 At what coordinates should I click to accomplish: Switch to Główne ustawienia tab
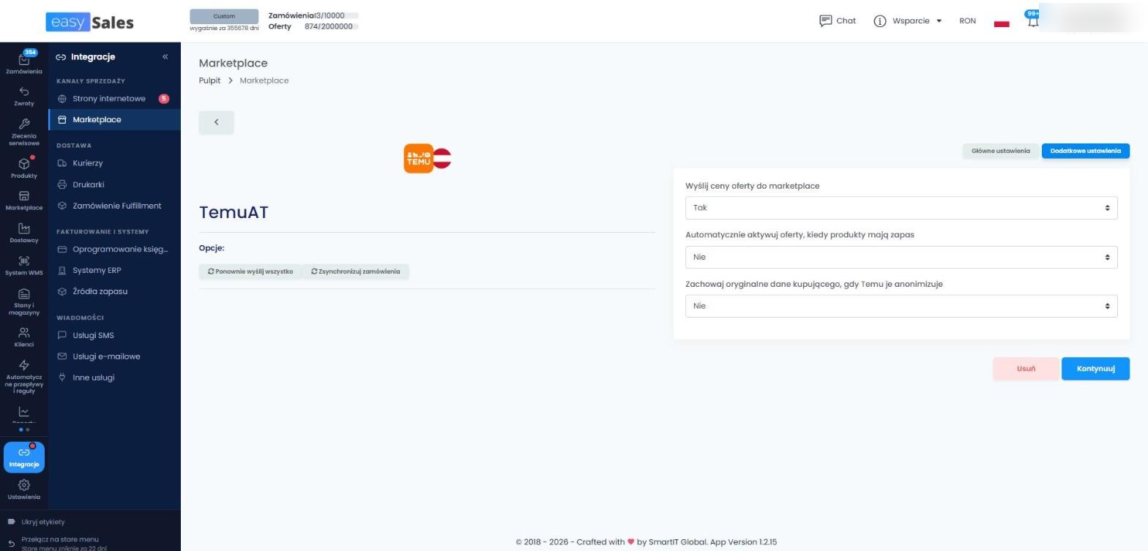point(1001,151)
